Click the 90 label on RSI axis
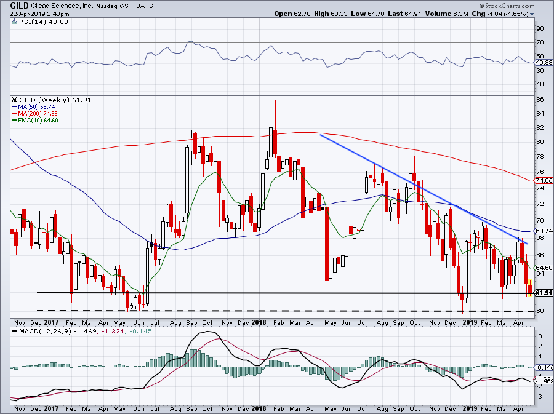This screenshot has width=554, height=414. click(540, 29)
